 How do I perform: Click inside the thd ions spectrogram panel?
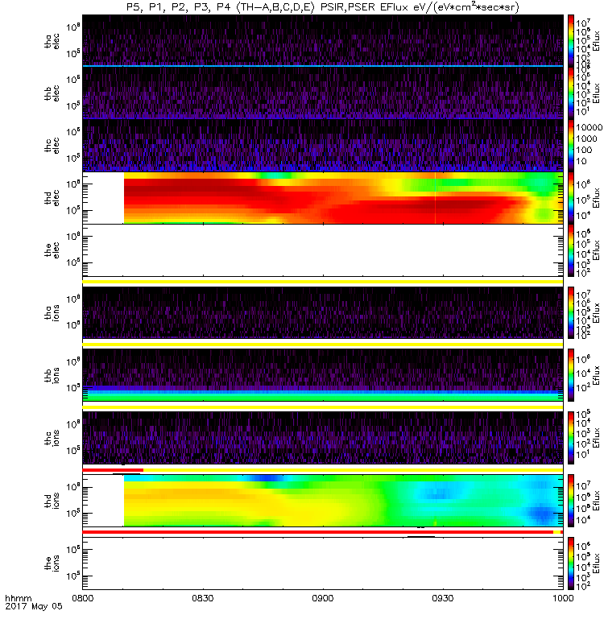click(323, 501)
